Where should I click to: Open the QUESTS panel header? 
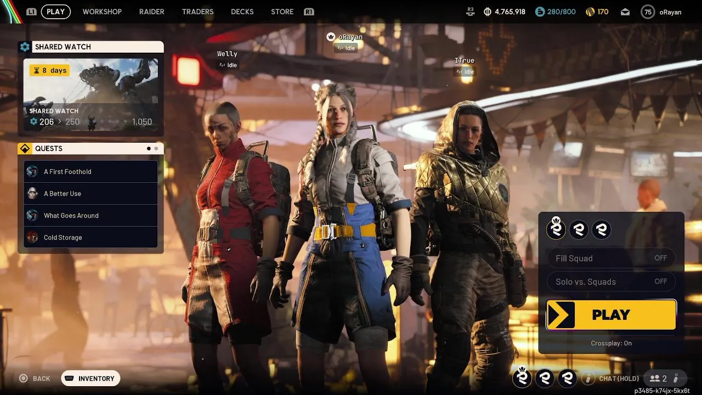pos(91,148)
